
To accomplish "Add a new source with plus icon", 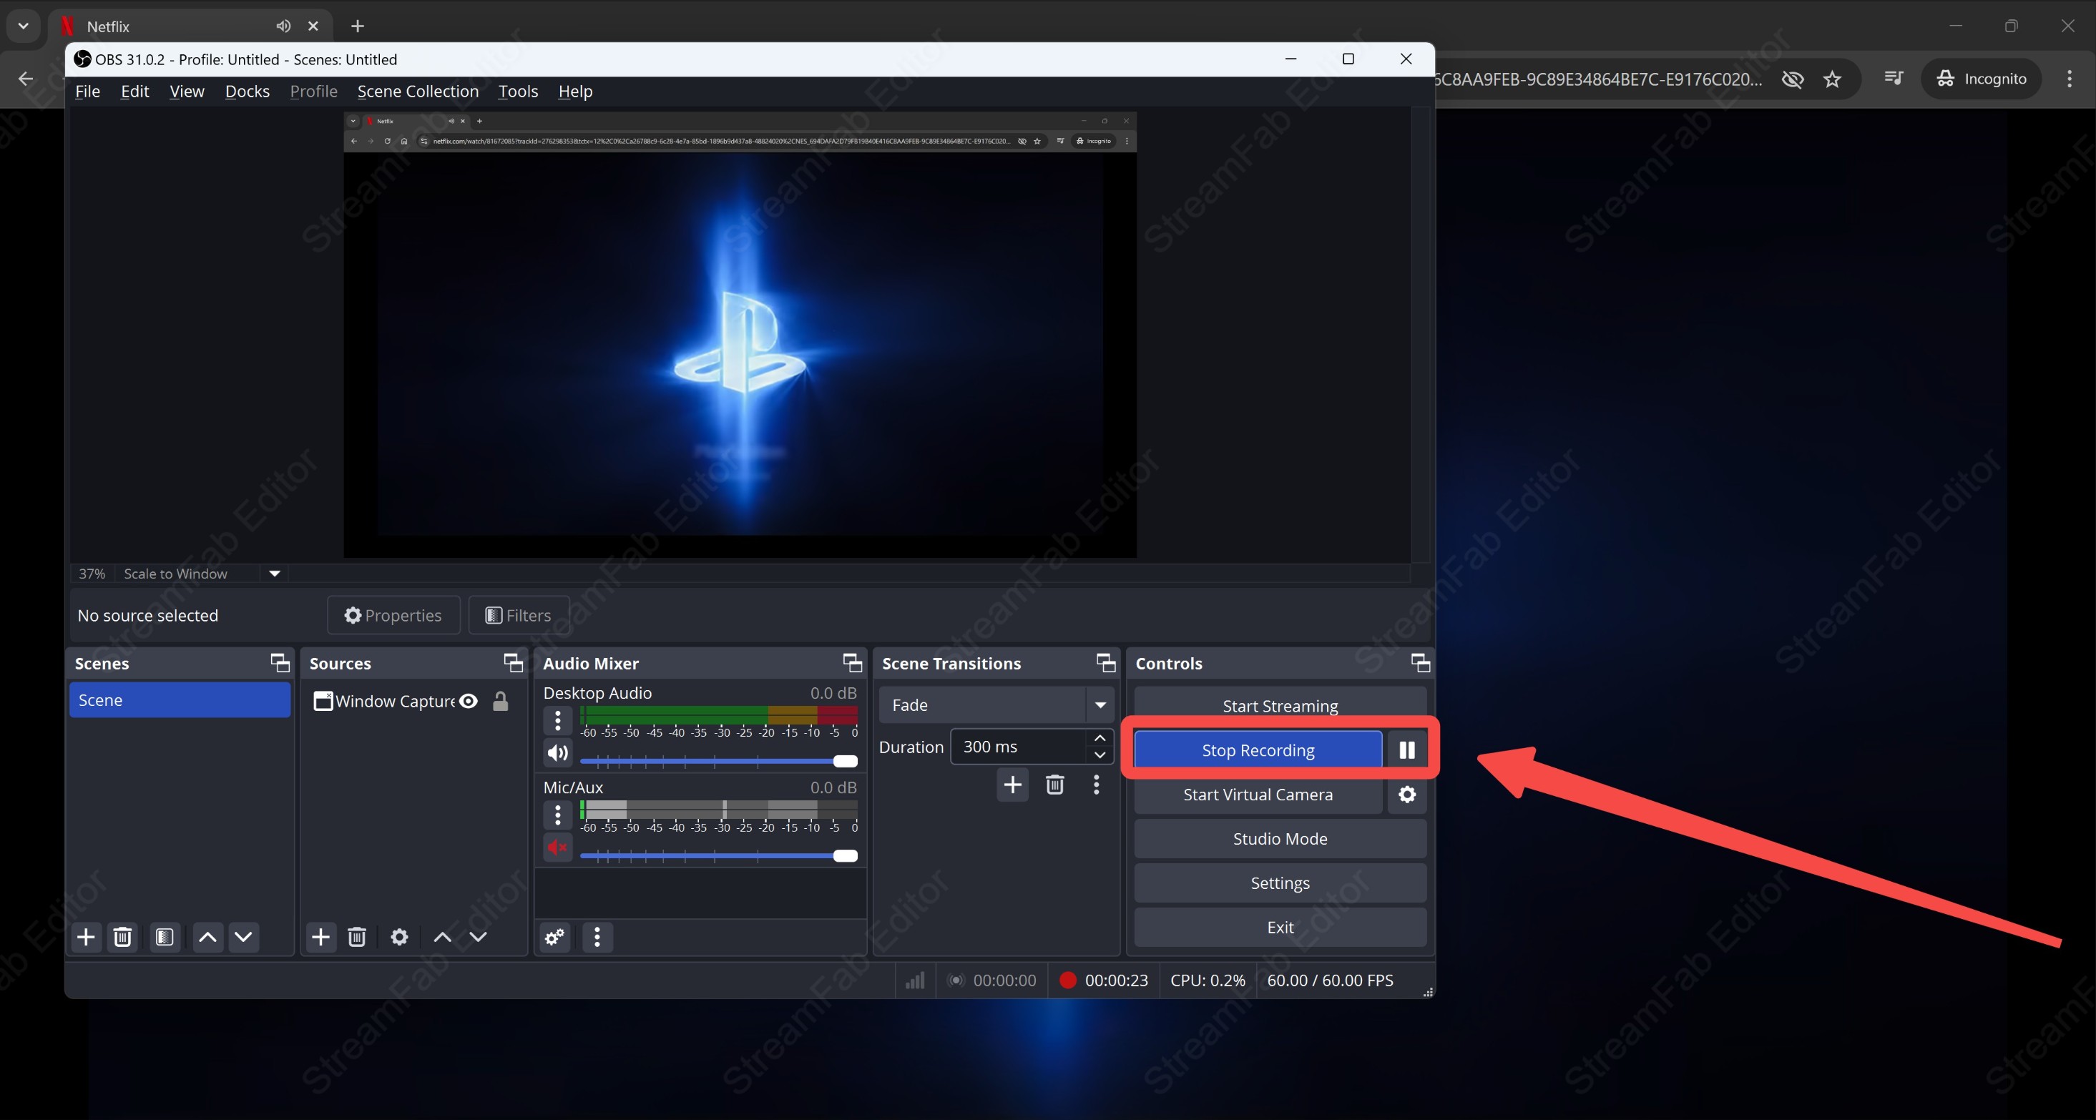I will point(320,937).
